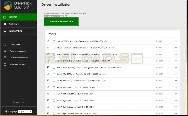Expand Realtek PCIe GBE Controller details

(x=176, y=74)
